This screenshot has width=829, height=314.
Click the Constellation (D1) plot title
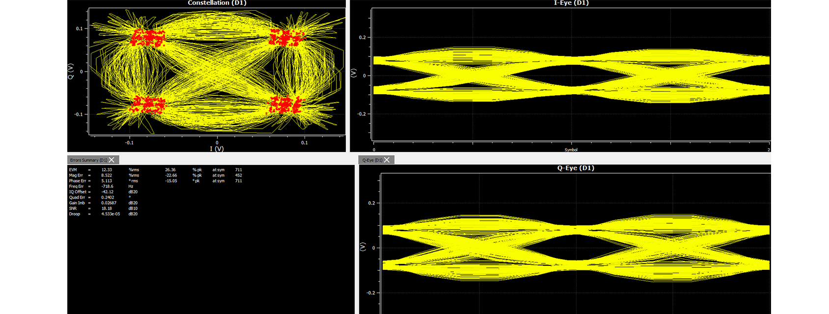[217, 3]
